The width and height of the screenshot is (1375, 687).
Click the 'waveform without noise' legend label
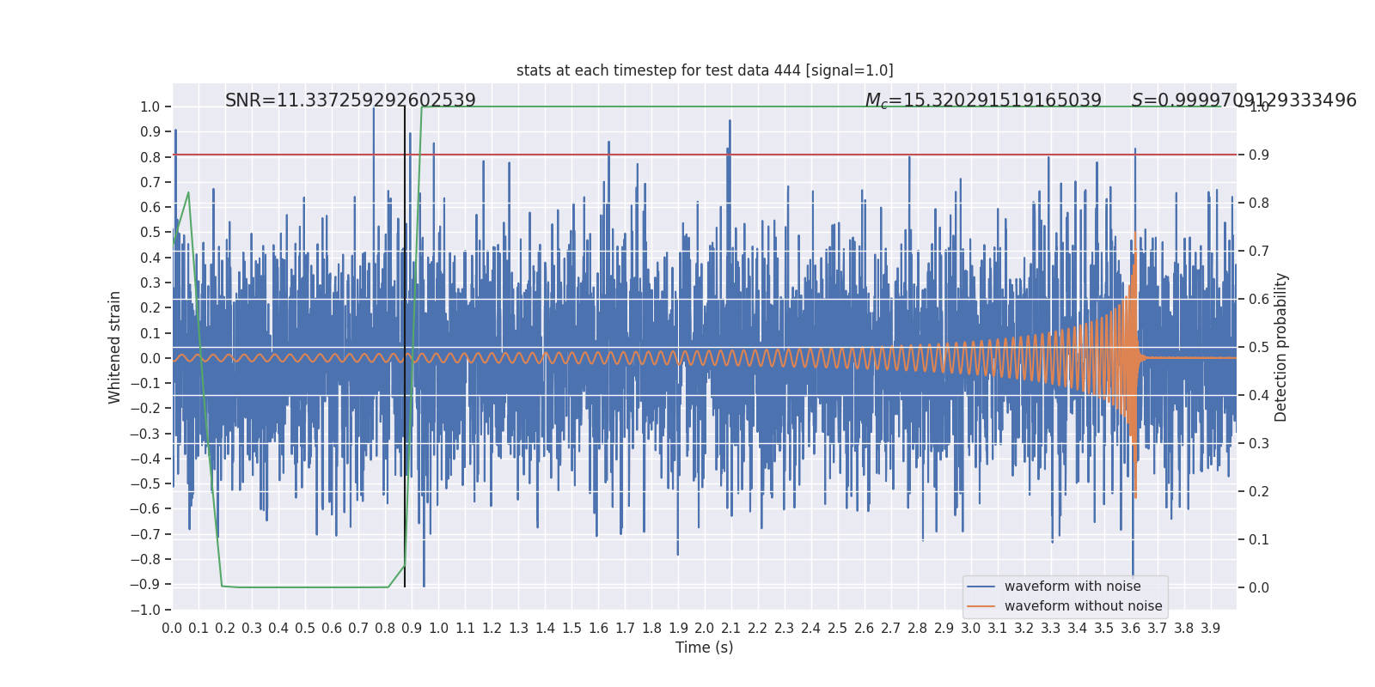(1083, 606)
